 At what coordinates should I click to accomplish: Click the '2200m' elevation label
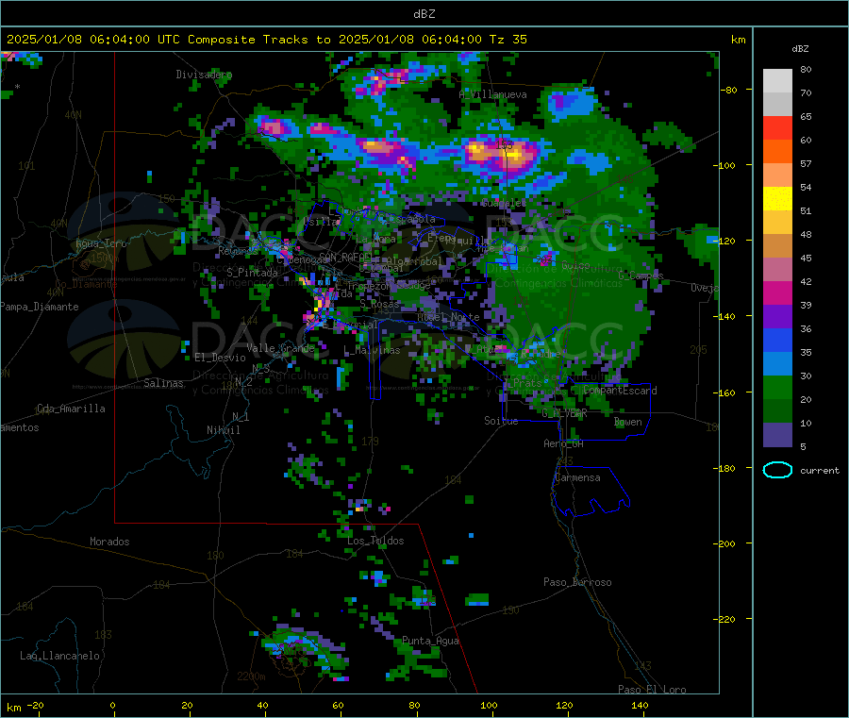[251, 676]
